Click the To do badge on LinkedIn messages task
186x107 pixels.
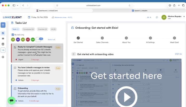58,68
